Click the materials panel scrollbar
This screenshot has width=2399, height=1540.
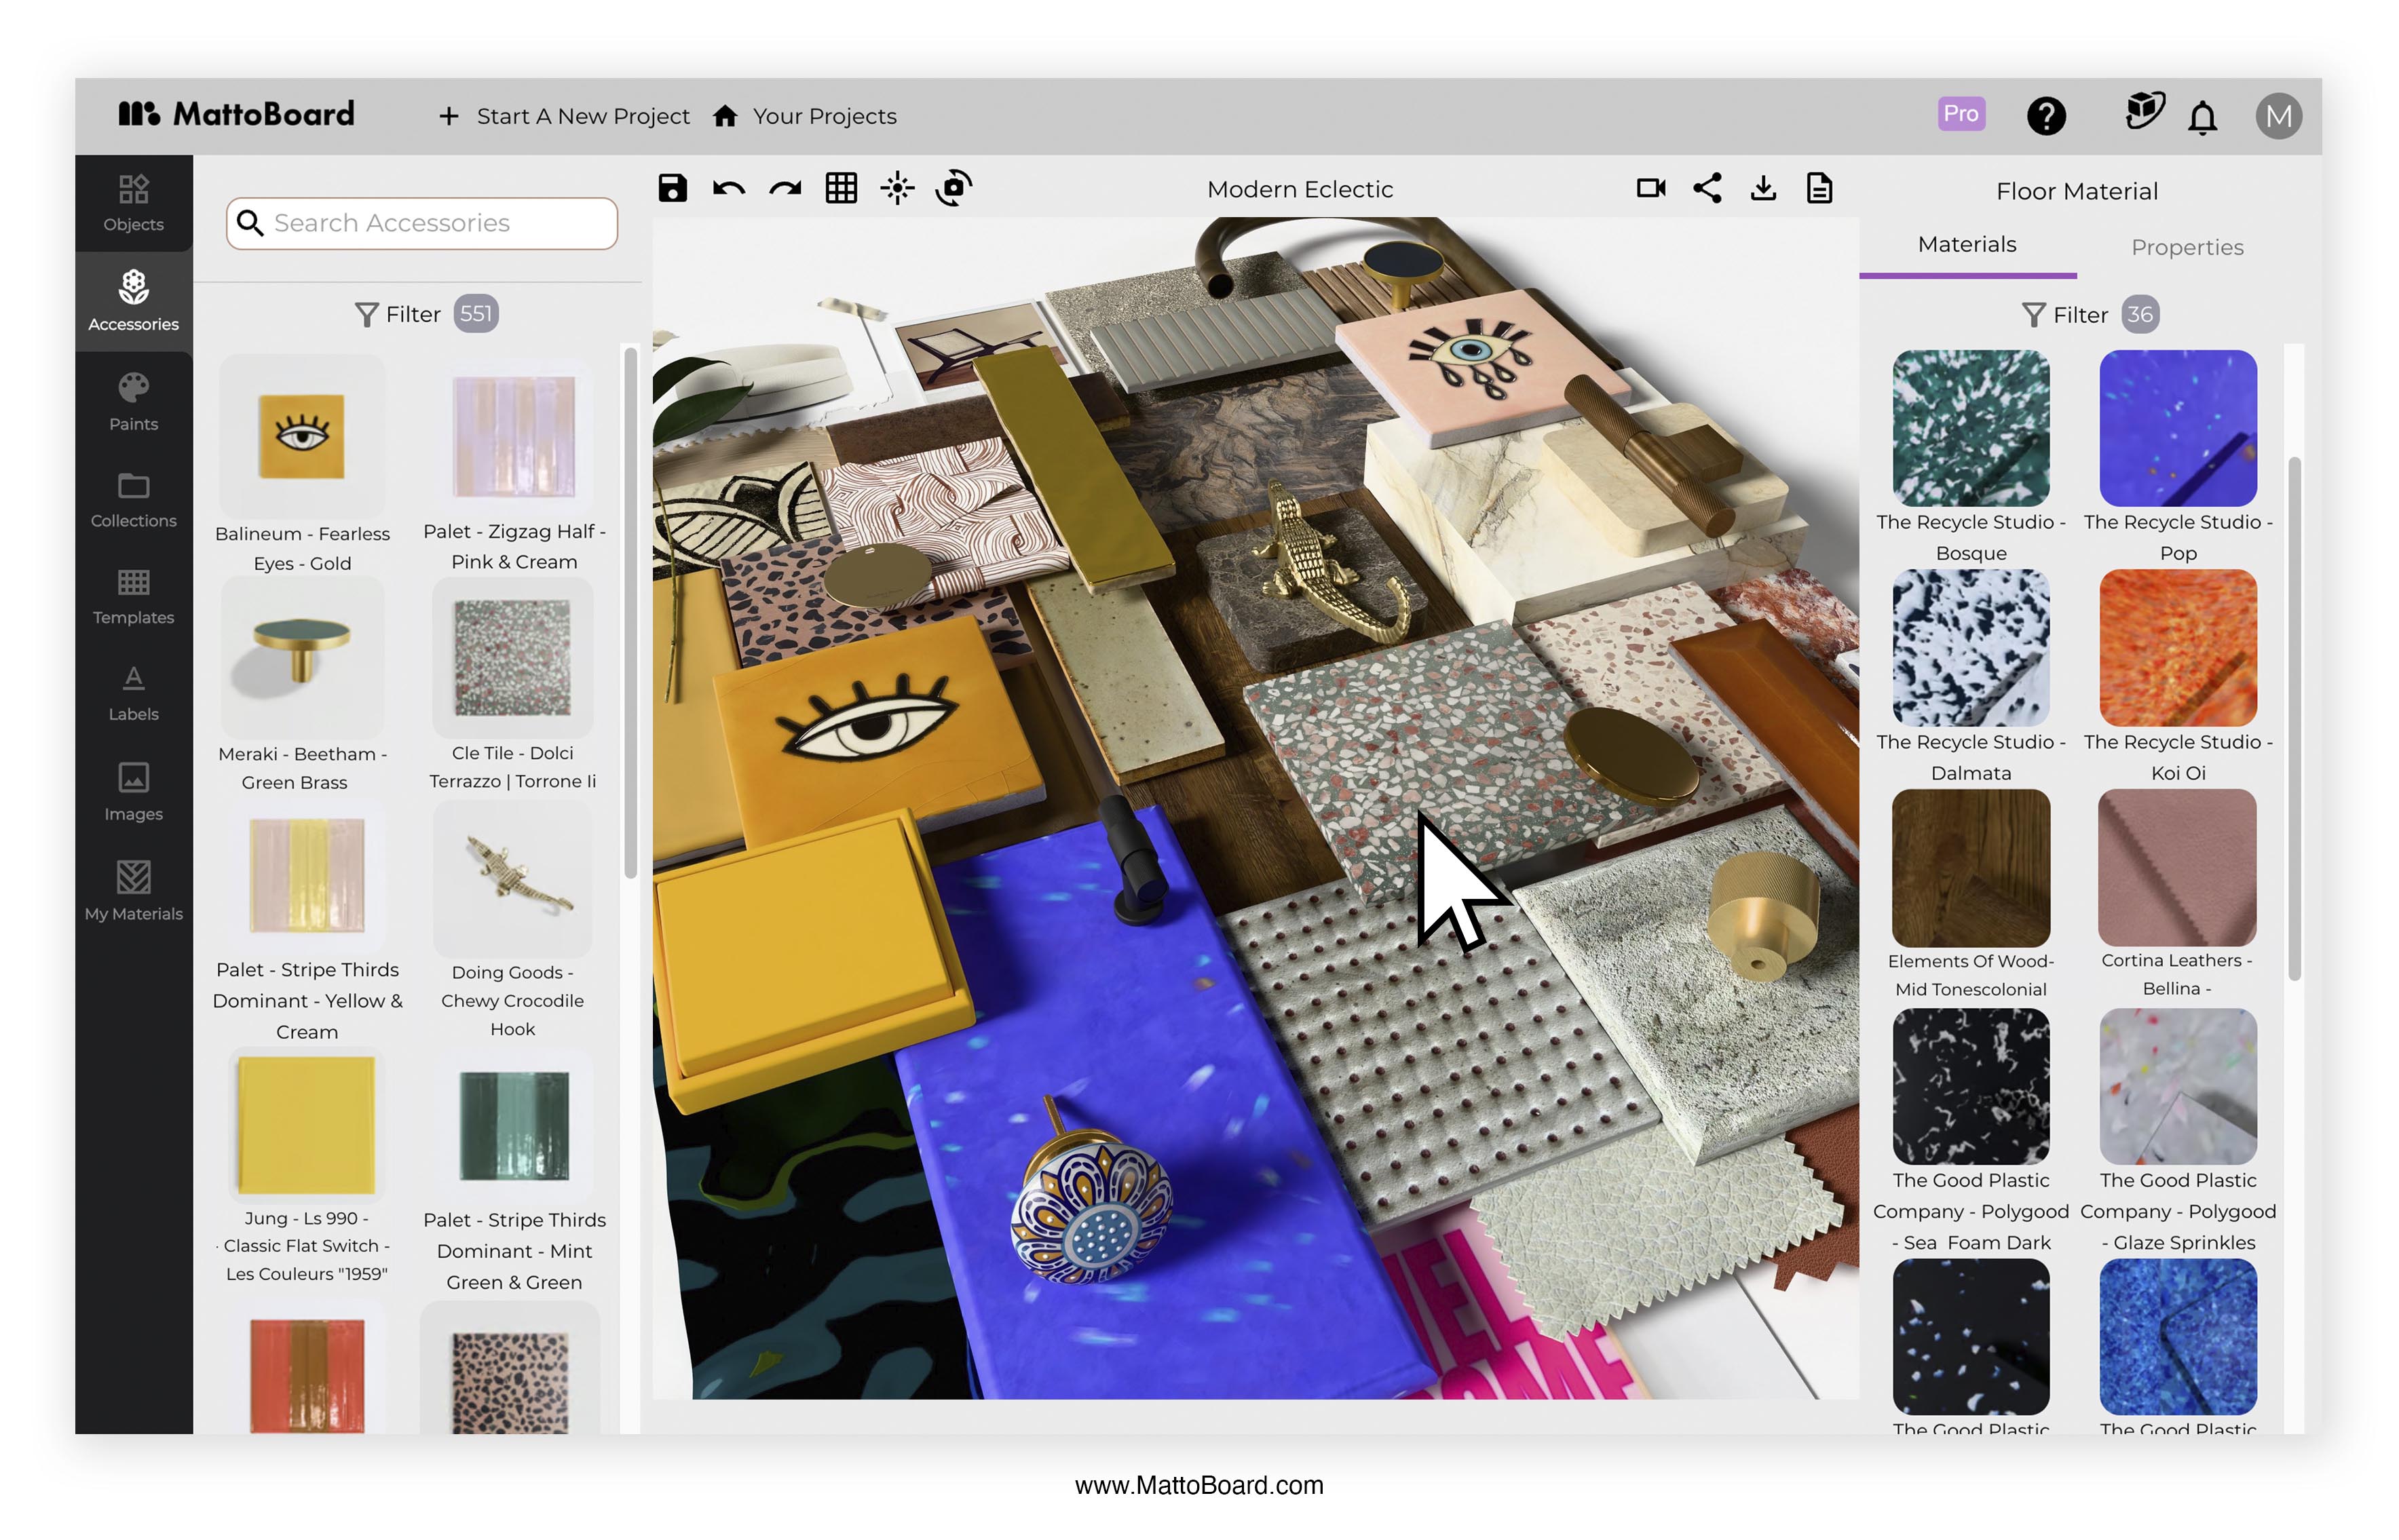point(2294,718)
